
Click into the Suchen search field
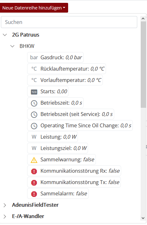[x=69, y=22]
